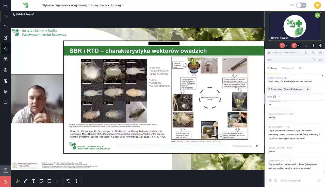Viewport: 325px width, 187px height.
Task: Undo the last drawing action
Action: click(x=68, y=181)
